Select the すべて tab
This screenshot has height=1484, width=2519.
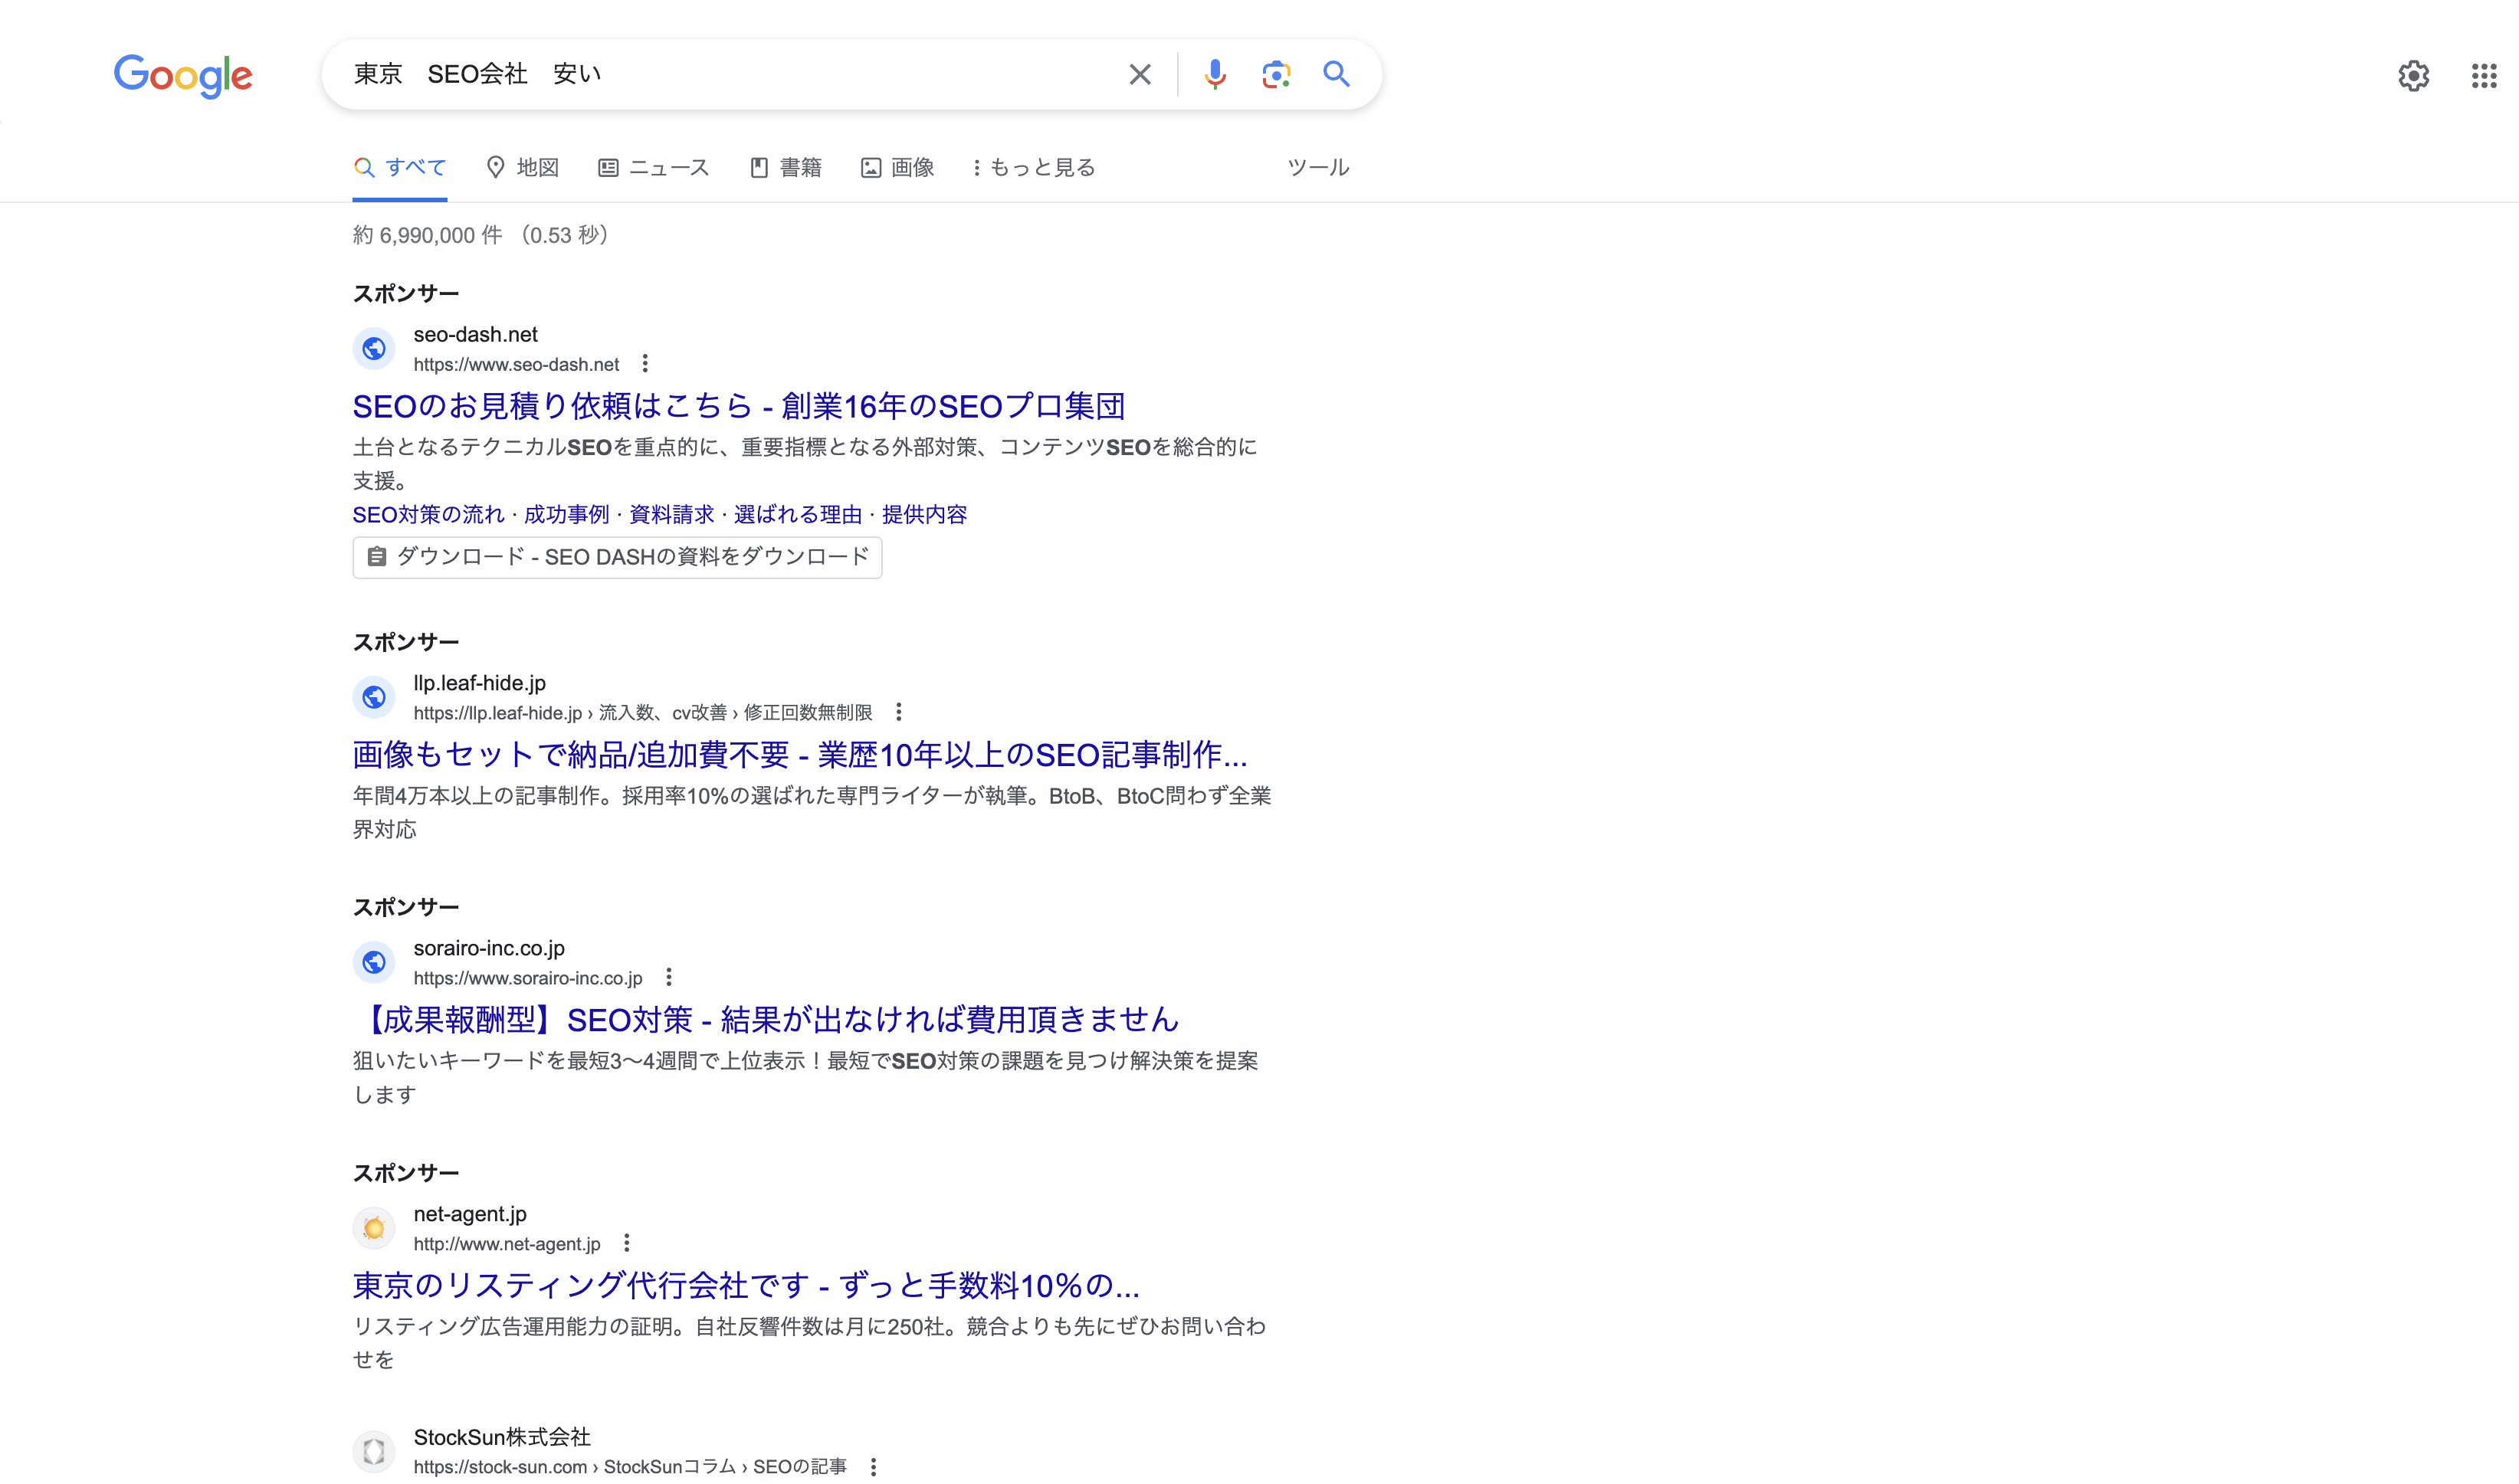pyautogui.click(x=400, y=168)
